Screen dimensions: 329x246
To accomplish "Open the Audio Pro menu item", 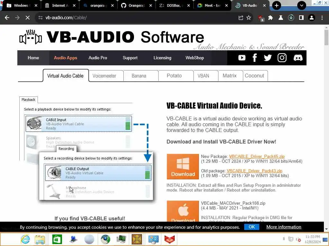I will [98, 58].
